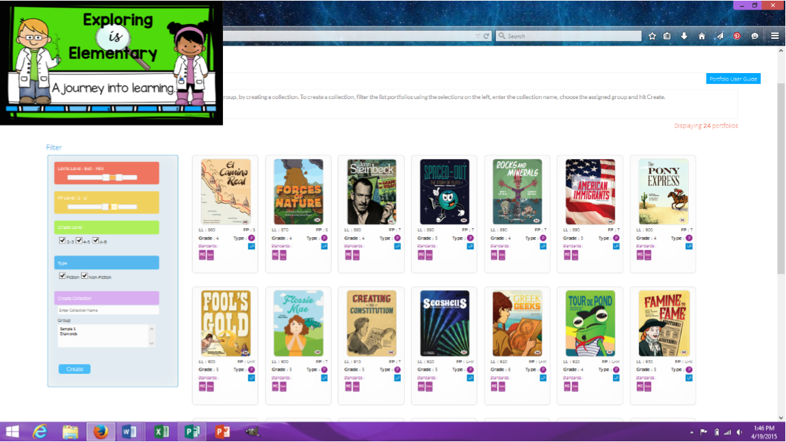Uncheck the 4-5 grade level checkbox
Screen dimensions: 786x442
coord(79,240)
